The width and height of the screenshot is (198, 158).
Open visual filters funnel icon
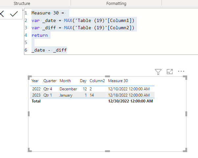158,72
